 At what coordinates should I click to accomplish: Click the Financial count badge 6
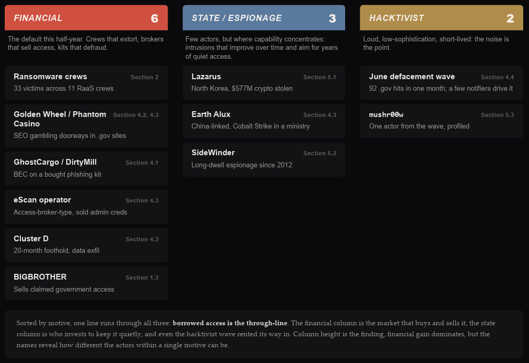tap(154, 18)
